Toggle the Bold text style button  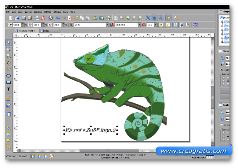(161, 25)
